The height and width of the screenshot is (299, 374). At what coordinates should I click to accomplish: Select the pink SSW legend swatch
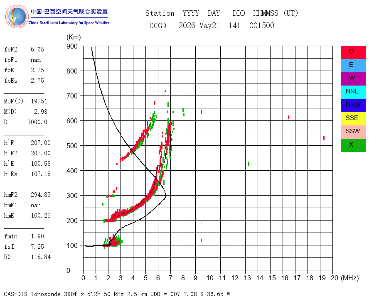point(353,132)
